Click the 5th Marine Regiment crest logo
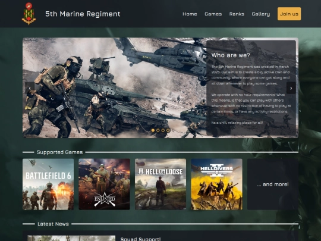Screen dimensions: 321x241 tap(29, 14)
